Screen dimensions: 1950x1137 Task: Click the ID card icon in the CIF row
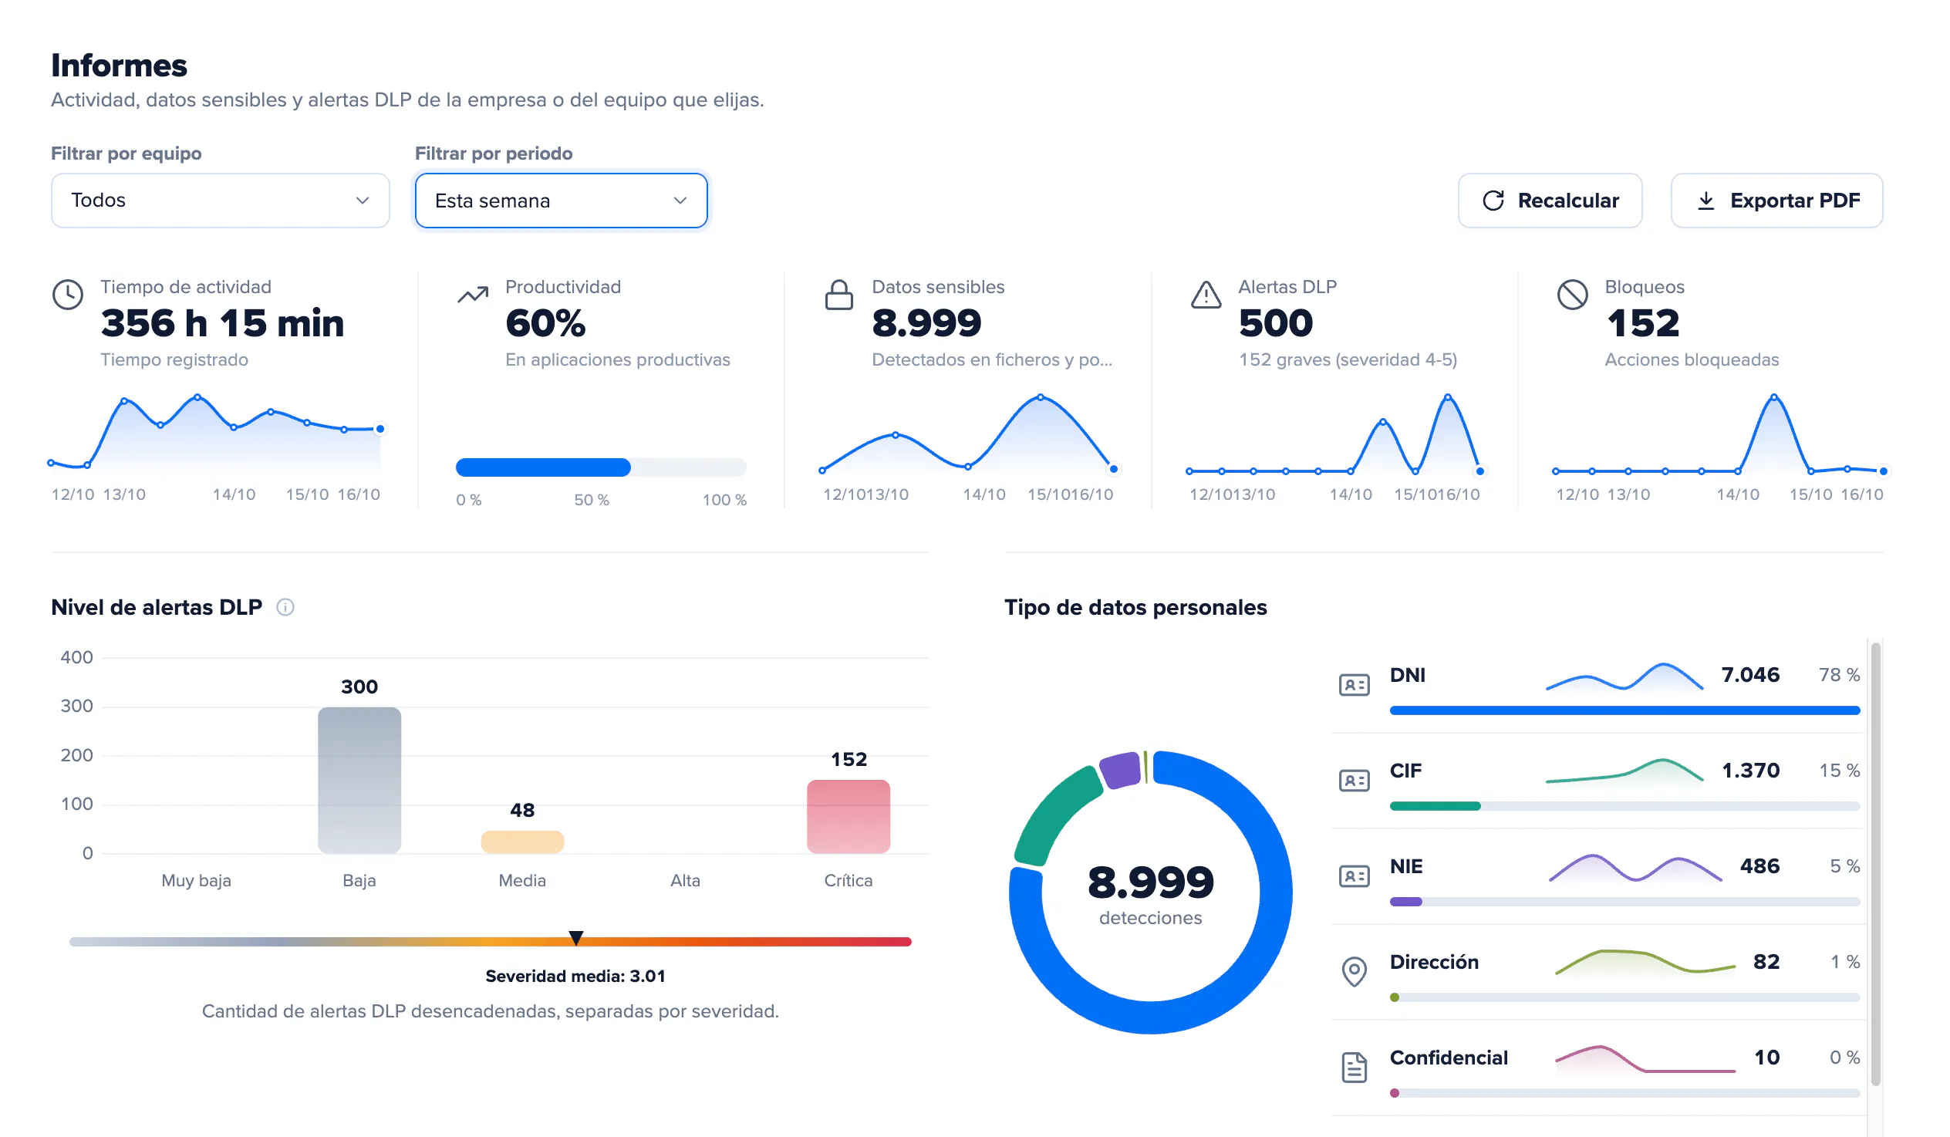1355,781
